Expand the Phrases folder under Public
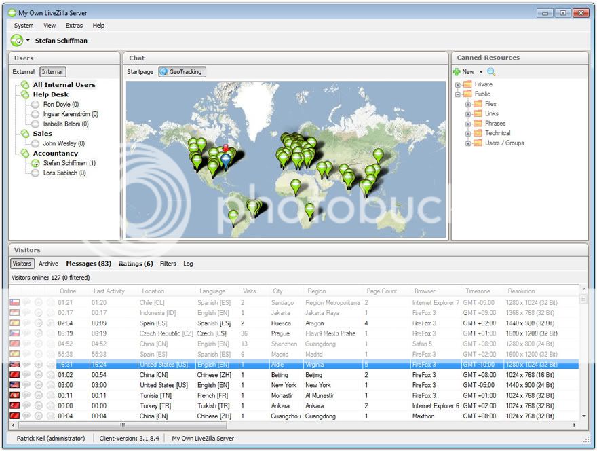Screen dimensions: 597x451 [x=467, y=123]
